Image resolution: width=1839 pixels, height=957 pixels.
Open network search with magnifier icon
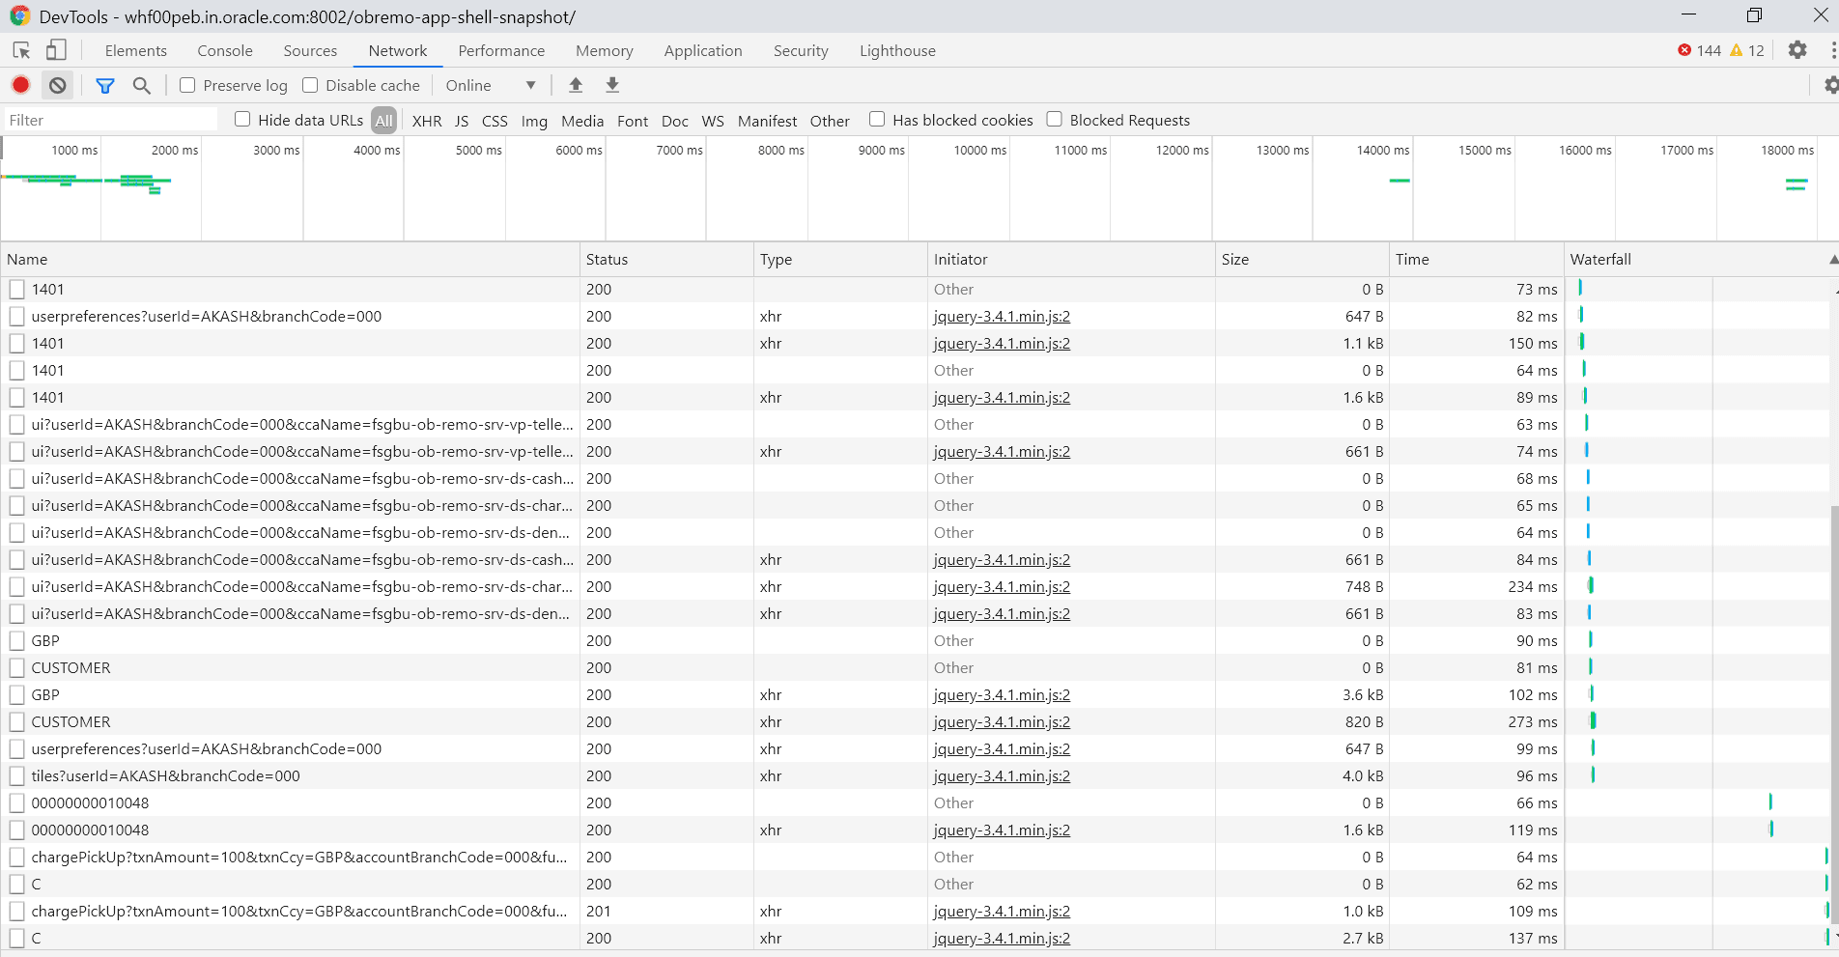142,85
